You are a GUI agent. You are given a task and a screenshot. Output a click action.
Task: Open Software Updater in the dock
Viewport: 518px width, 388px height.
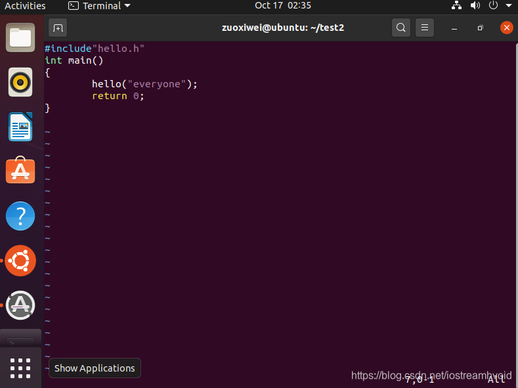pos(20,305)
